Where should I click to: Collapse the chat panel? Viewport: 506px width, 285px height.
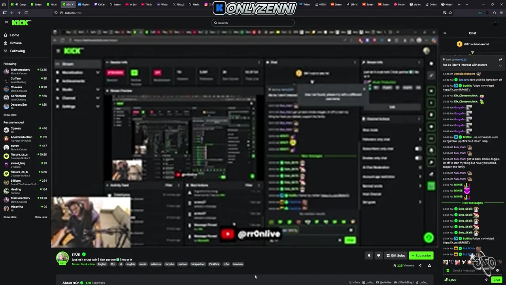(x=445, y=33)
